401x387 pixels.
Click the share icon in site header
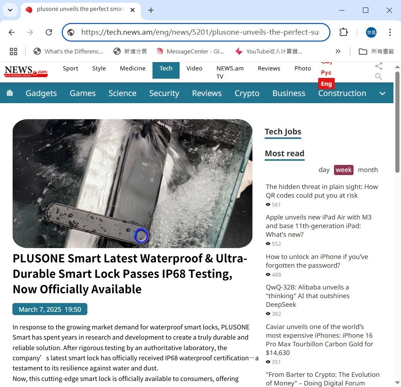(378, 66)
